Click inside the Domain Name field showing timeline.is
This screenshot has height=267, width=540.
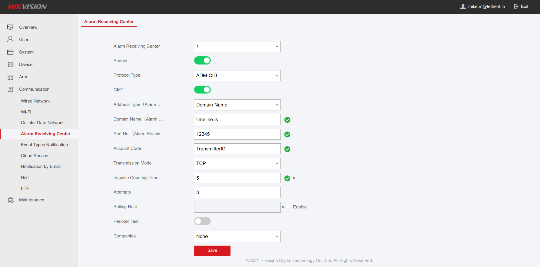coord(237,119)
